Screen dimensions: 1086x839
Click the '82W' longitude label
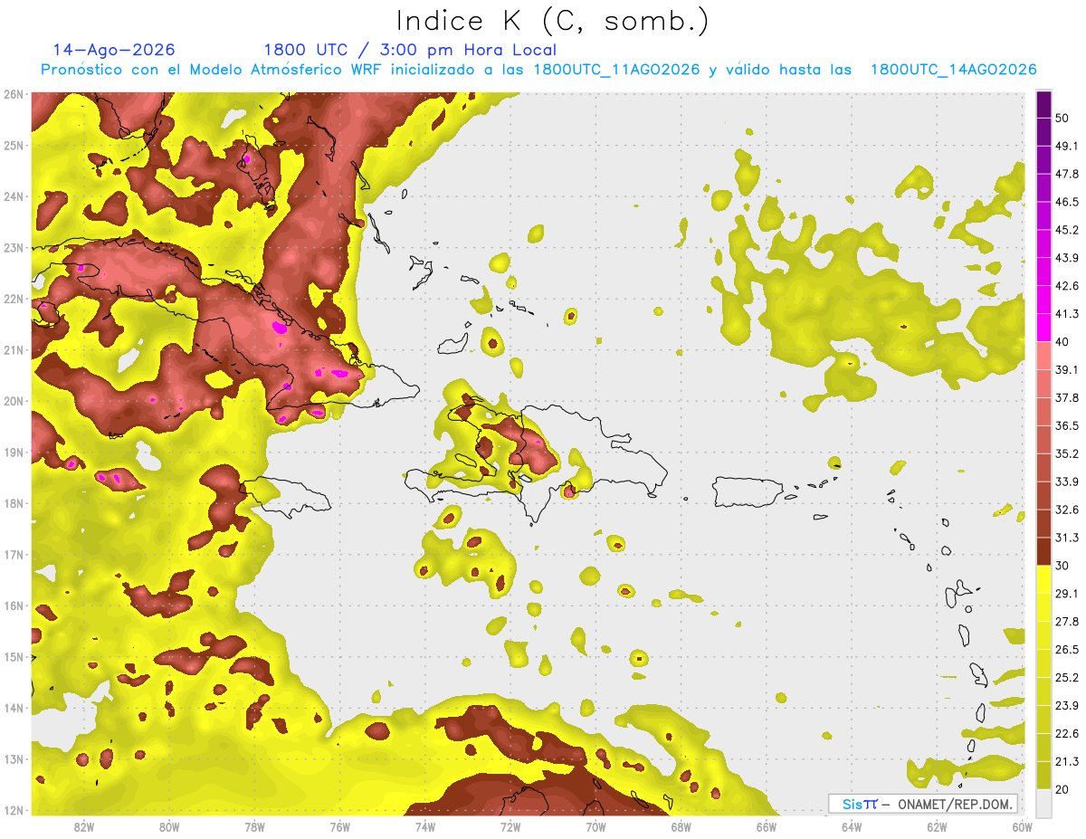coord(83,827)
